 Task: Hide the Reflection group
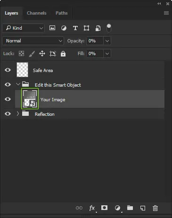click(x=8, y=113)
